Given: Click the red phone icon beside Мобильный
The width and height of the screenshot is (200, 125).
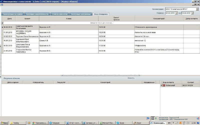Looking at the screenshot, I should tap(164, 85).
